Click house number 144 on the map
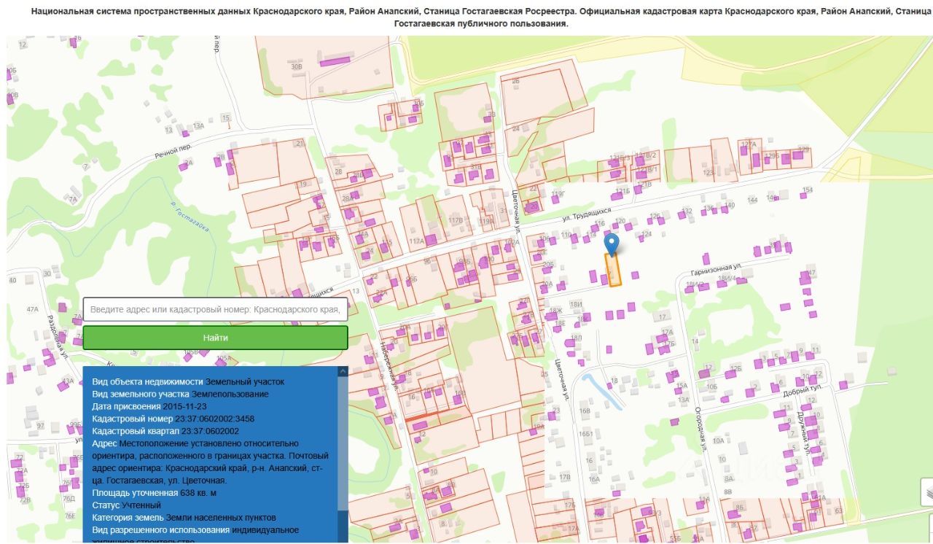This screenshot has width=933, height=544. pos(752,199)
